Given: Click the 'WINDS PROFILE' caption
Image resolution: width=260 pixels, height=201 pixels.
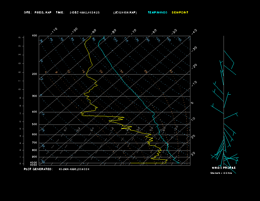Looking at the screenshot, I should click(x=224, y=168).
